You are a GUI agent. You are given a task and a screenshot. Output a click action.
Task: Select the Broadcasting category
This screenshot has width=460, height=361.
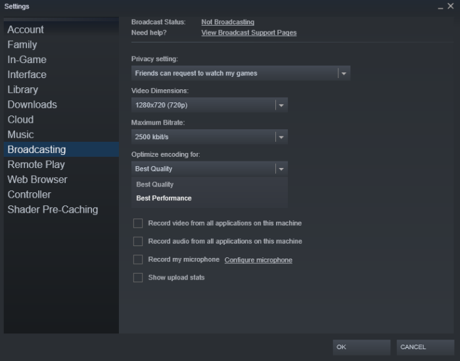pyautogui.click(x=61, y=150)
